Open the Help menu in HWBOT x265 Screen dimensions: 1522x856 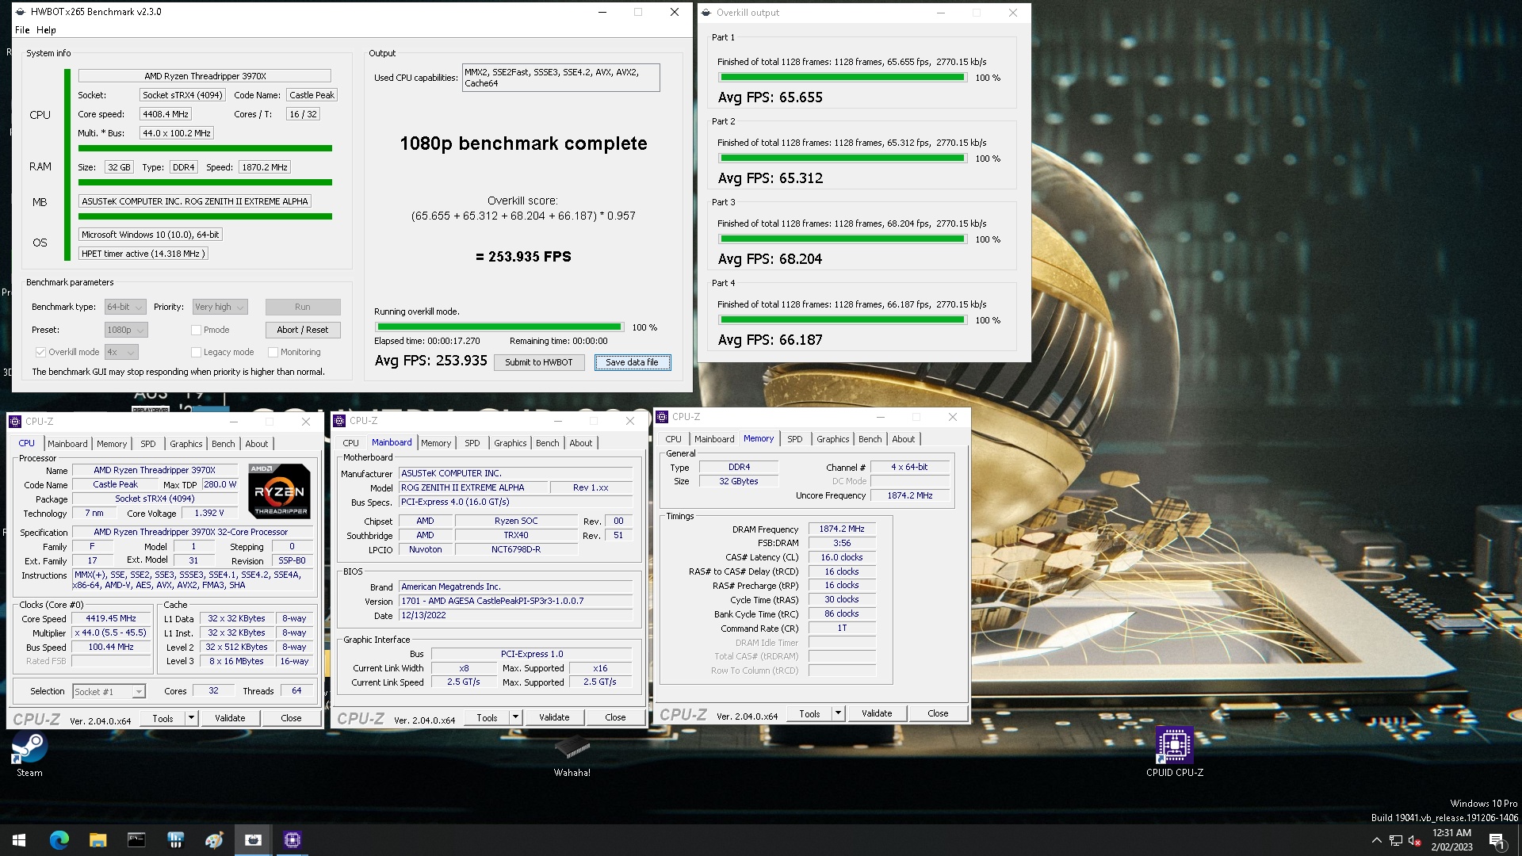pos(46,30)
